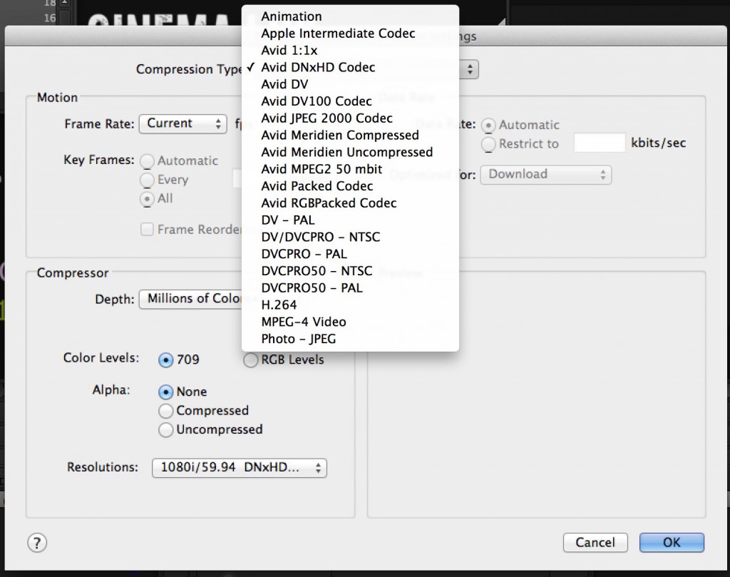Open the Frame Rate dropdown showing Current
Screen dimensions: 730x577
point(183,124)
